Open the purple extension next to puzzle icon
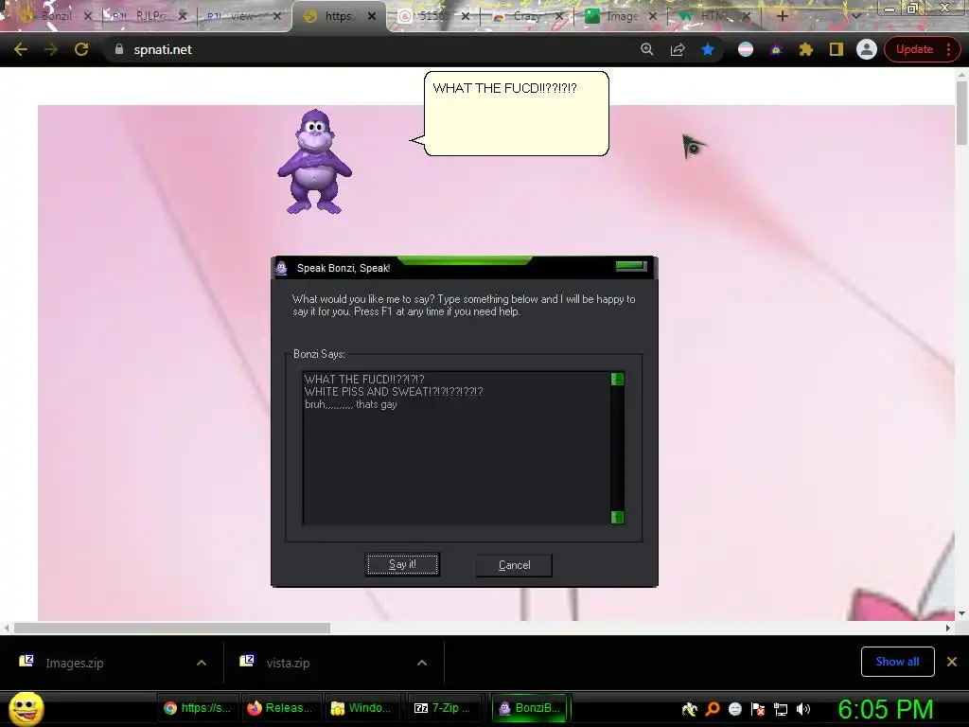The width and height of the screenshot is (969, 727). coord(776,49)
